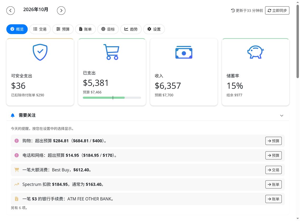Click the $5,381 spent amount
The width and height of the screenshot is (306, 221).
coord(95,83)
